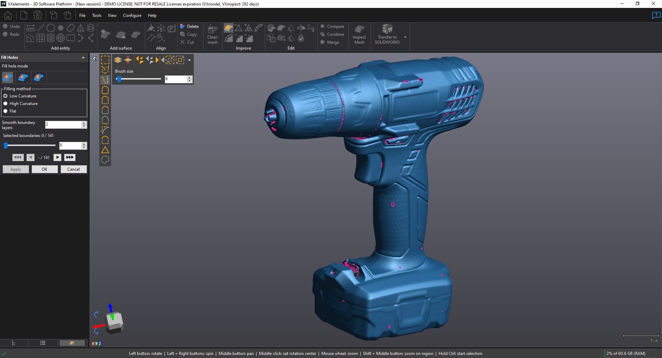Click the Apply button
This screenshot has width=662, height=358.
(16, 169)
